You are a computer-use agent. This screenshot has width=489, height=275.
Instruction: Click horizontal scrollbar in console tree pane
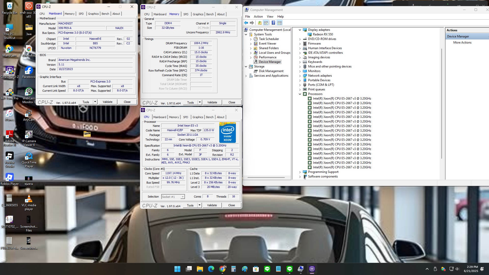point(266,177)
